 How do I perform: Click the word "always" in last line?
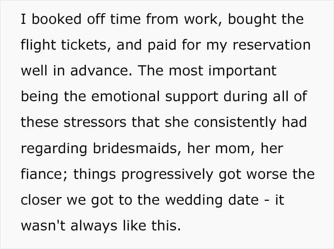pyautogui.click(x=94, y=227)
